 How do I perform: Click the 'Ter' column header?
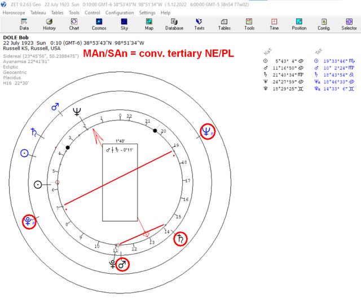click(319, 51)
